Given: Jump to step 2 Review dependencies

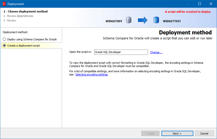Looking at the screenshot, I should coord(18,16).
